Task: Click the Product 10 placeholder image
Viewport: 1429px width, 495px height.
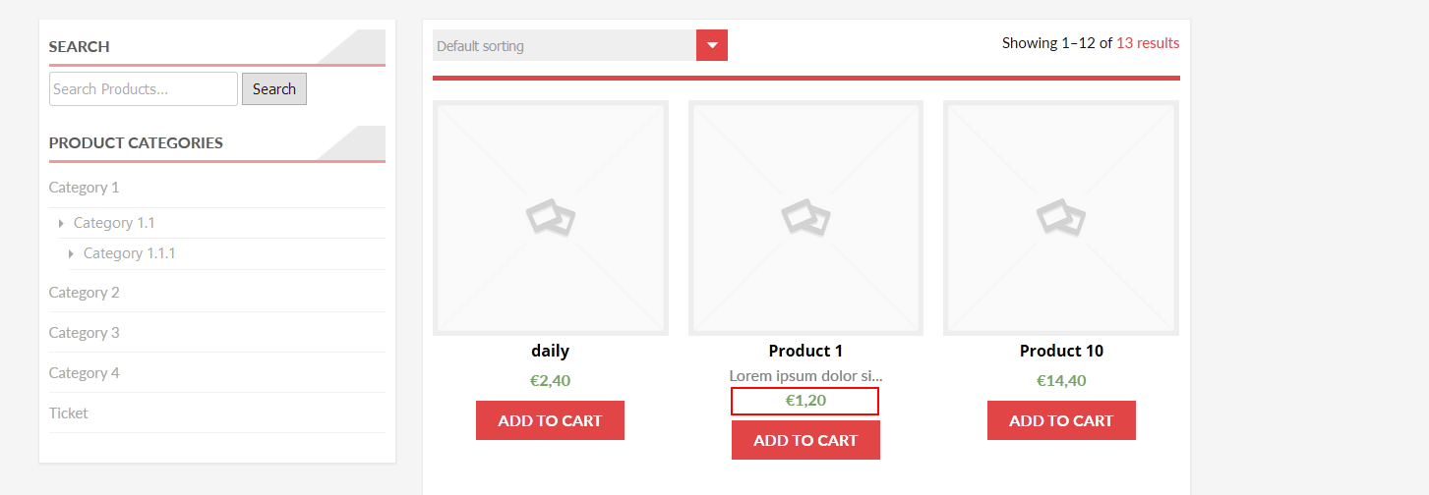Action: click(x=1061, y=218)
